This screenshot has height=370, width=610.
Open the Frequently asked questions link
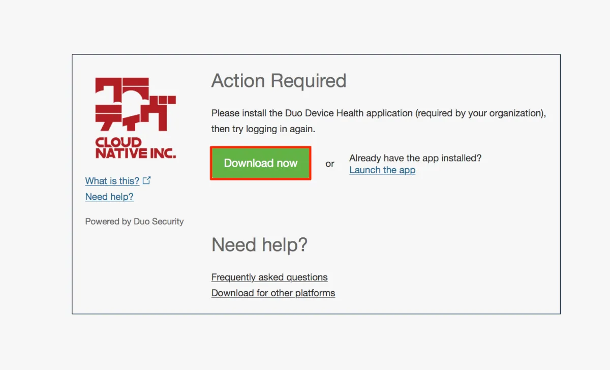(x=269, y=277)
